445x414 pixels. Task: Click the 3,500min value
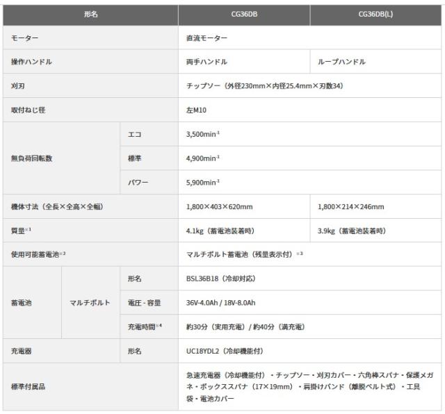point(202,134)
